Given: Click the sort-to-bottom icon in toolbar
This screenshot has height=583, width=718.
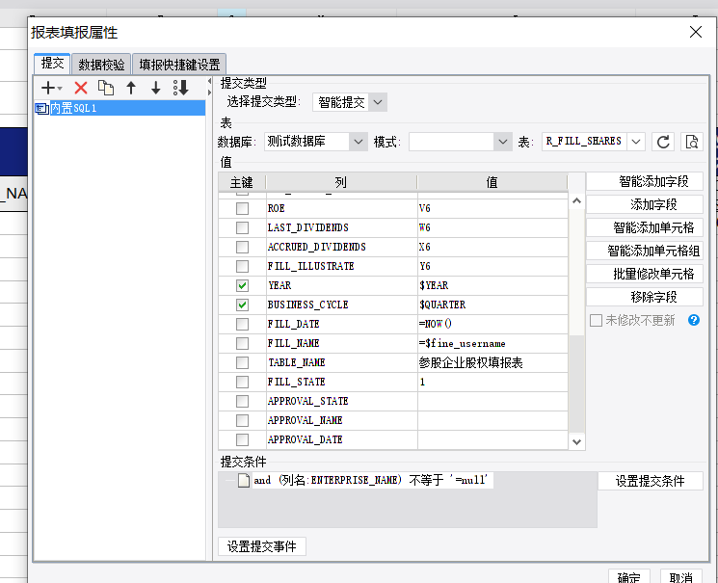Looking at the screenshot, I should point(181,88).
